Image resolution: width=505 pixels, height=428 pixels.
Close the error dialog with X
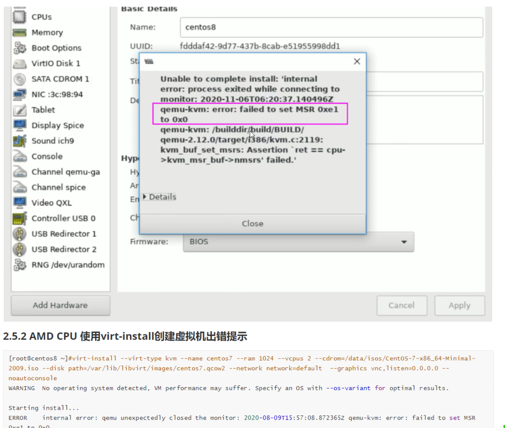click(357, 61)
